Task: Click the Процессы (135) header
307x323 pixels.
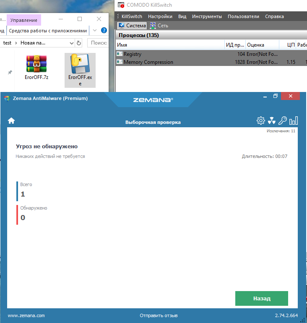Action: click(x=138, y=35)
